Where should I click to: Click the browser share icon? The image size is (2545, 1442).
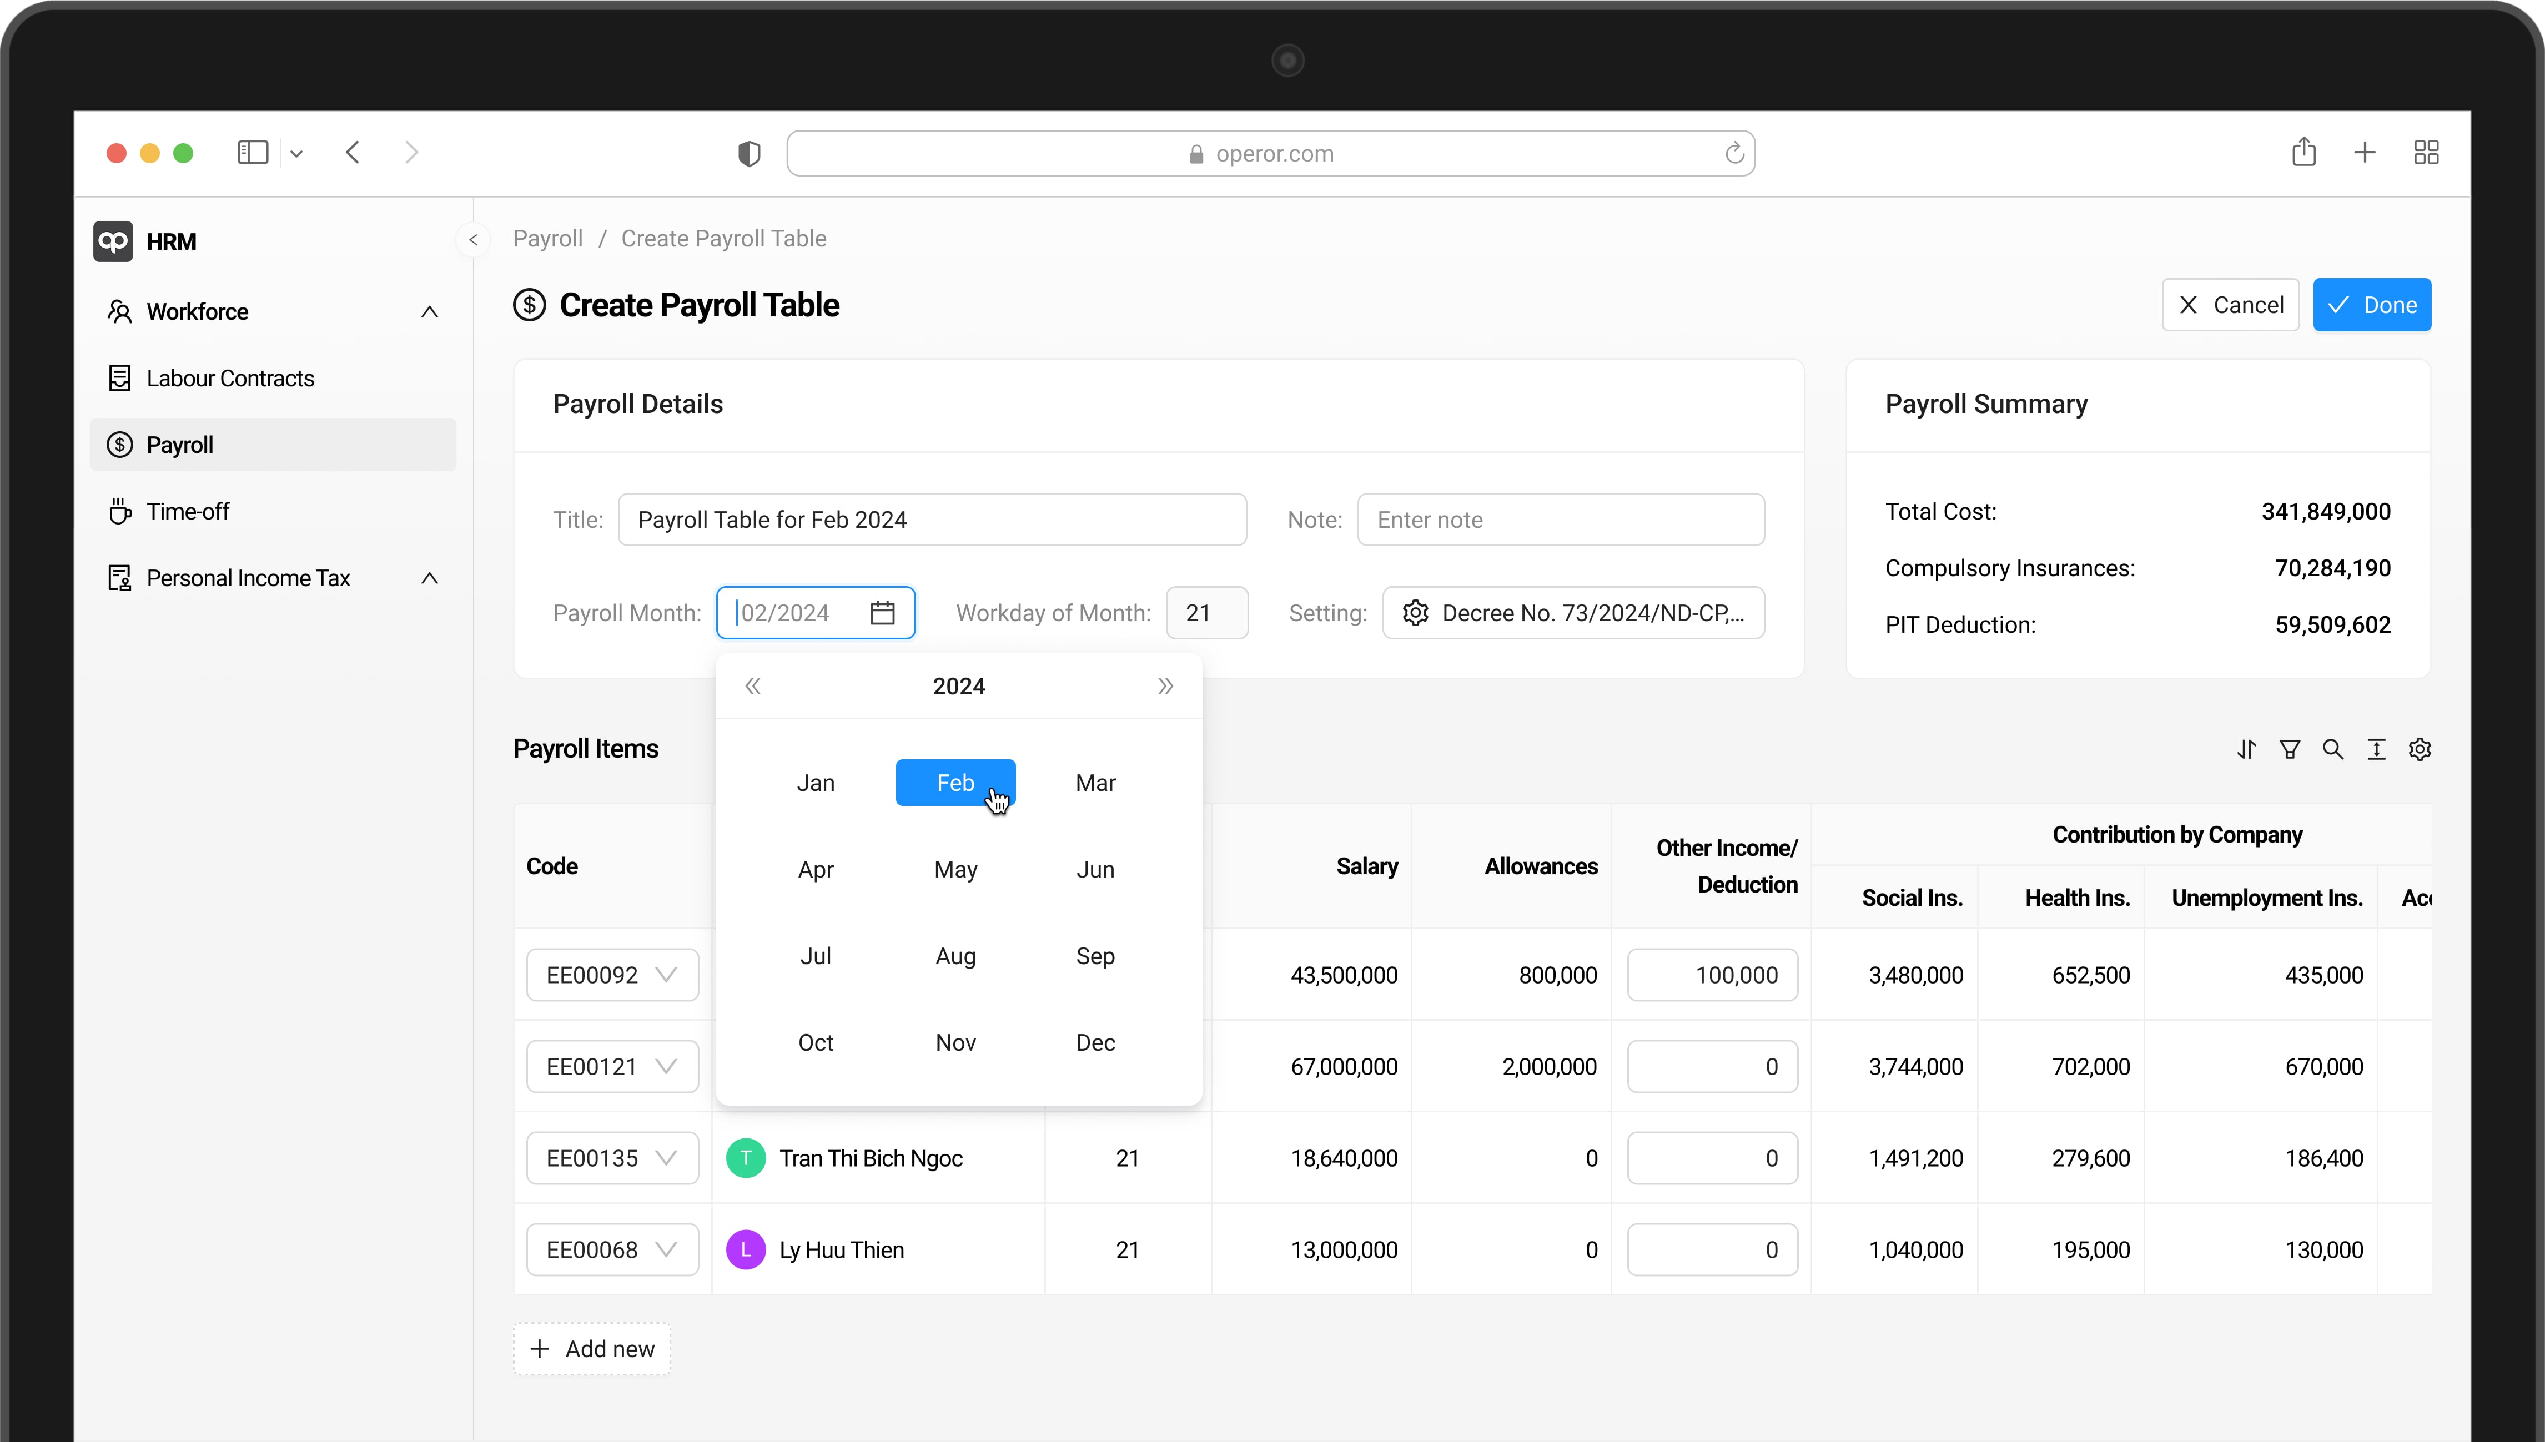(2303, 152)
